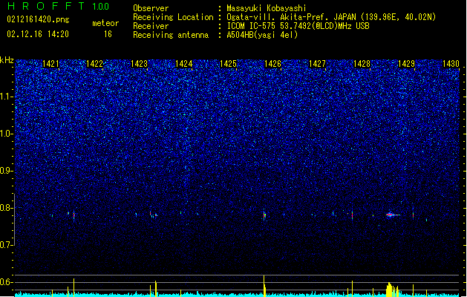Click the date stamp 02.12.16 14:20
Screen dimensions: 467x297
38,34
